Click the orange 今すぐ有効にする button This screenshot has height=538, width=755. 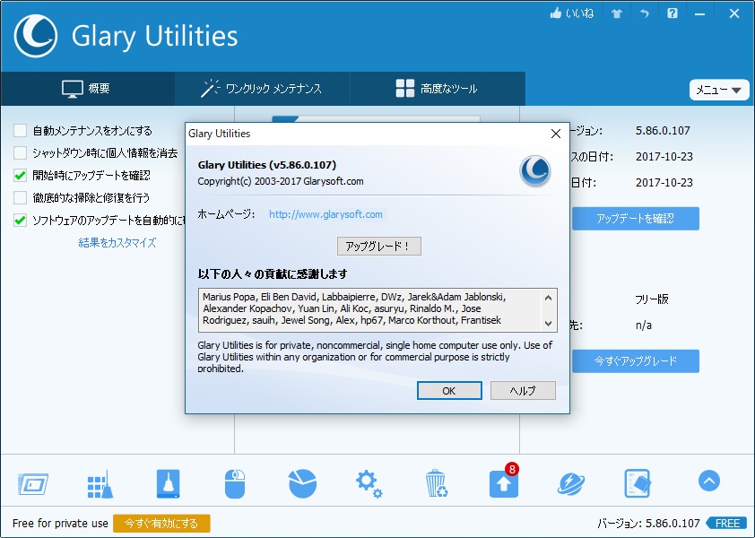pyautogui.click(x=161, y=523)
